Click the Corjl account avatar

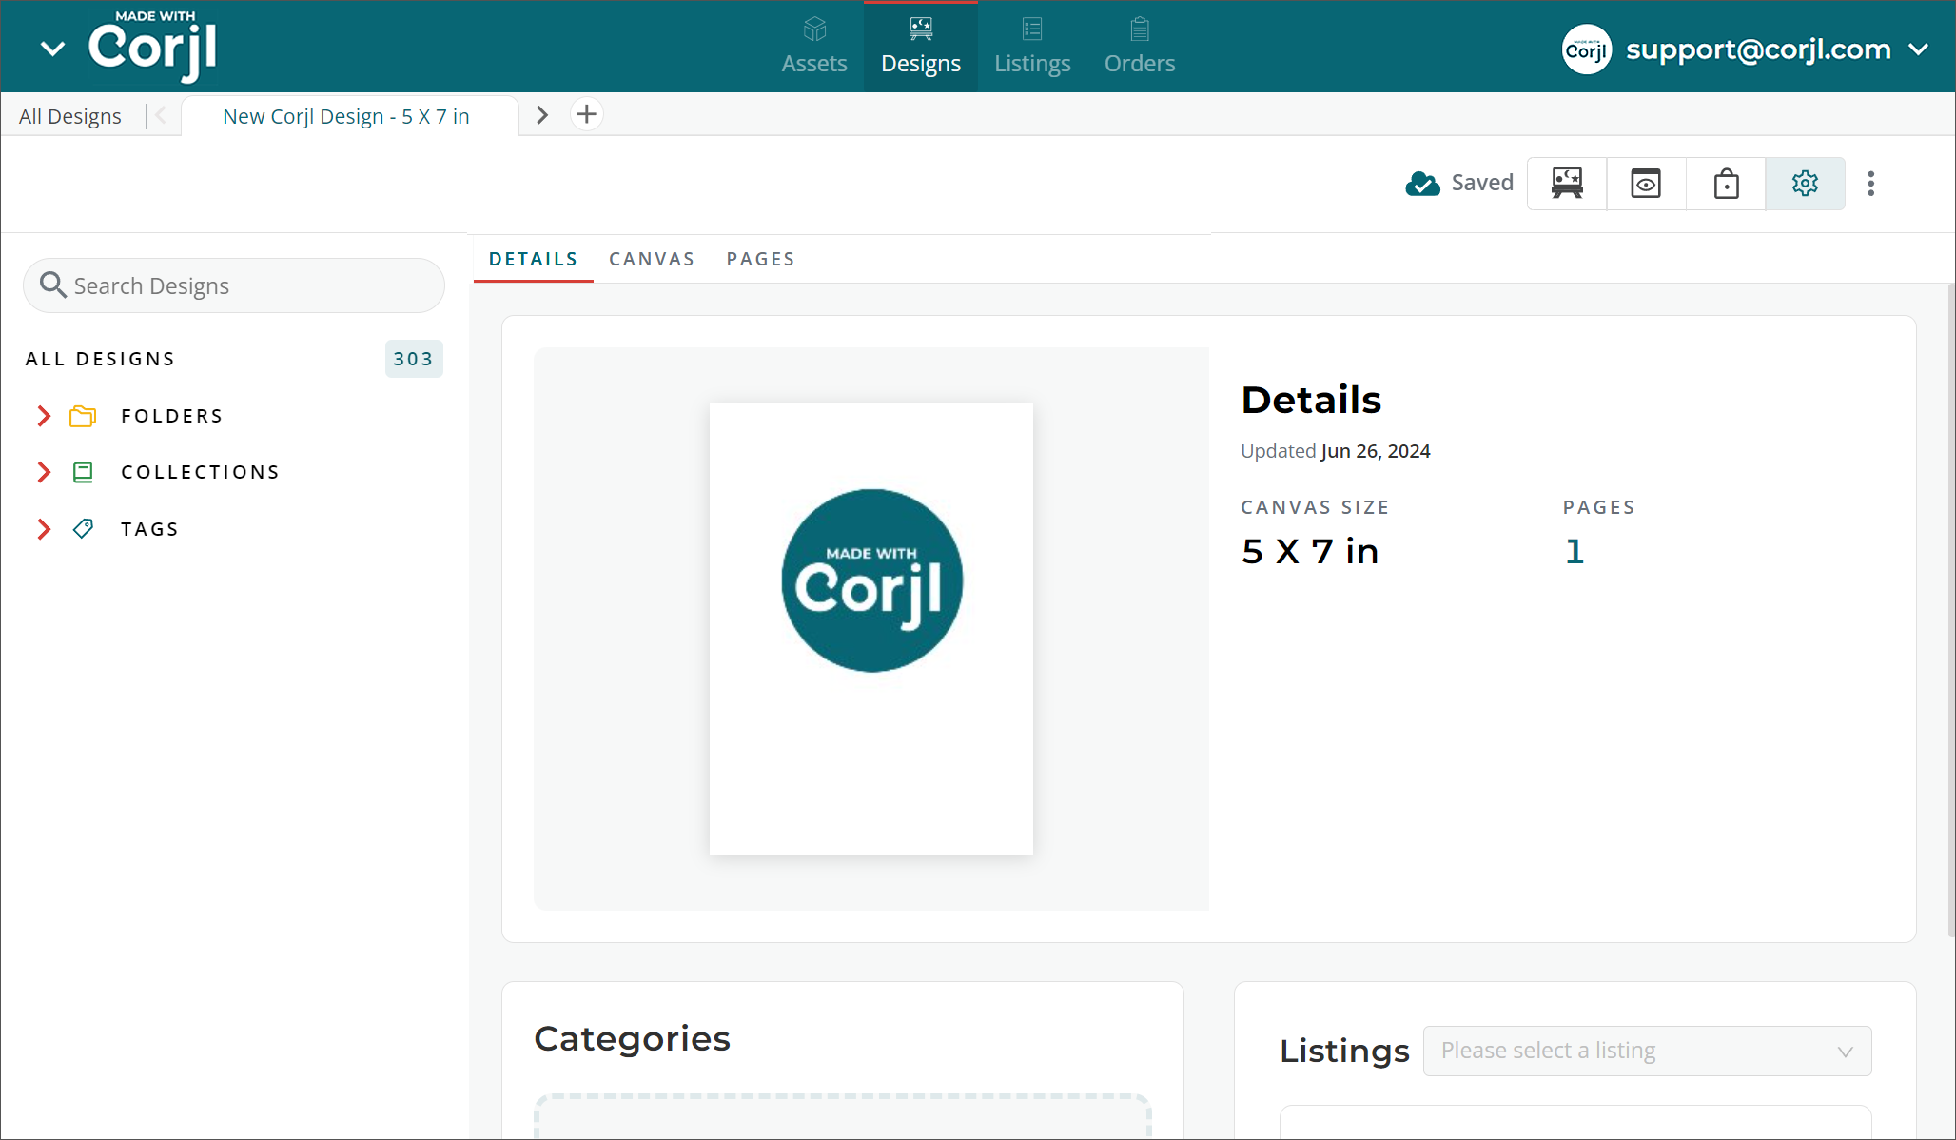pos(1586,49)
